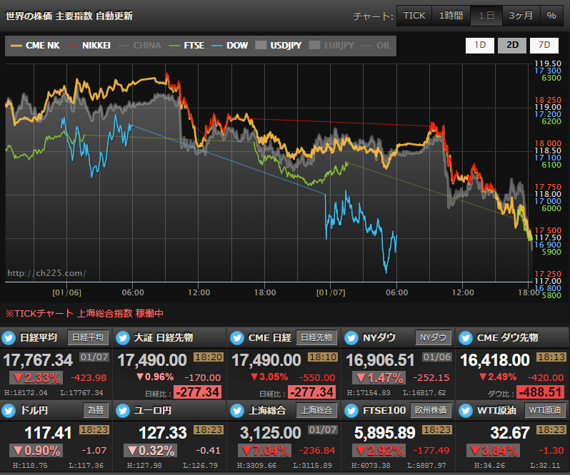The height and width of the screenshot is (475, 570).
Task: Toggle USDJPY area in legend
Action: tap(279, 46)
